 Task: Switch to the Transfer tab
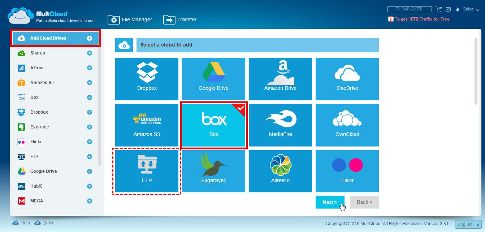(x=180, y=19)
